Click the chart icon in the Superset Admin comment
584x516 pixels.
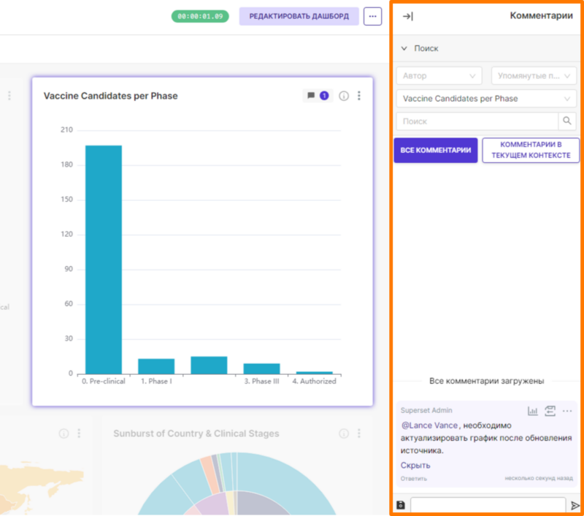click(x=533, y=411)
